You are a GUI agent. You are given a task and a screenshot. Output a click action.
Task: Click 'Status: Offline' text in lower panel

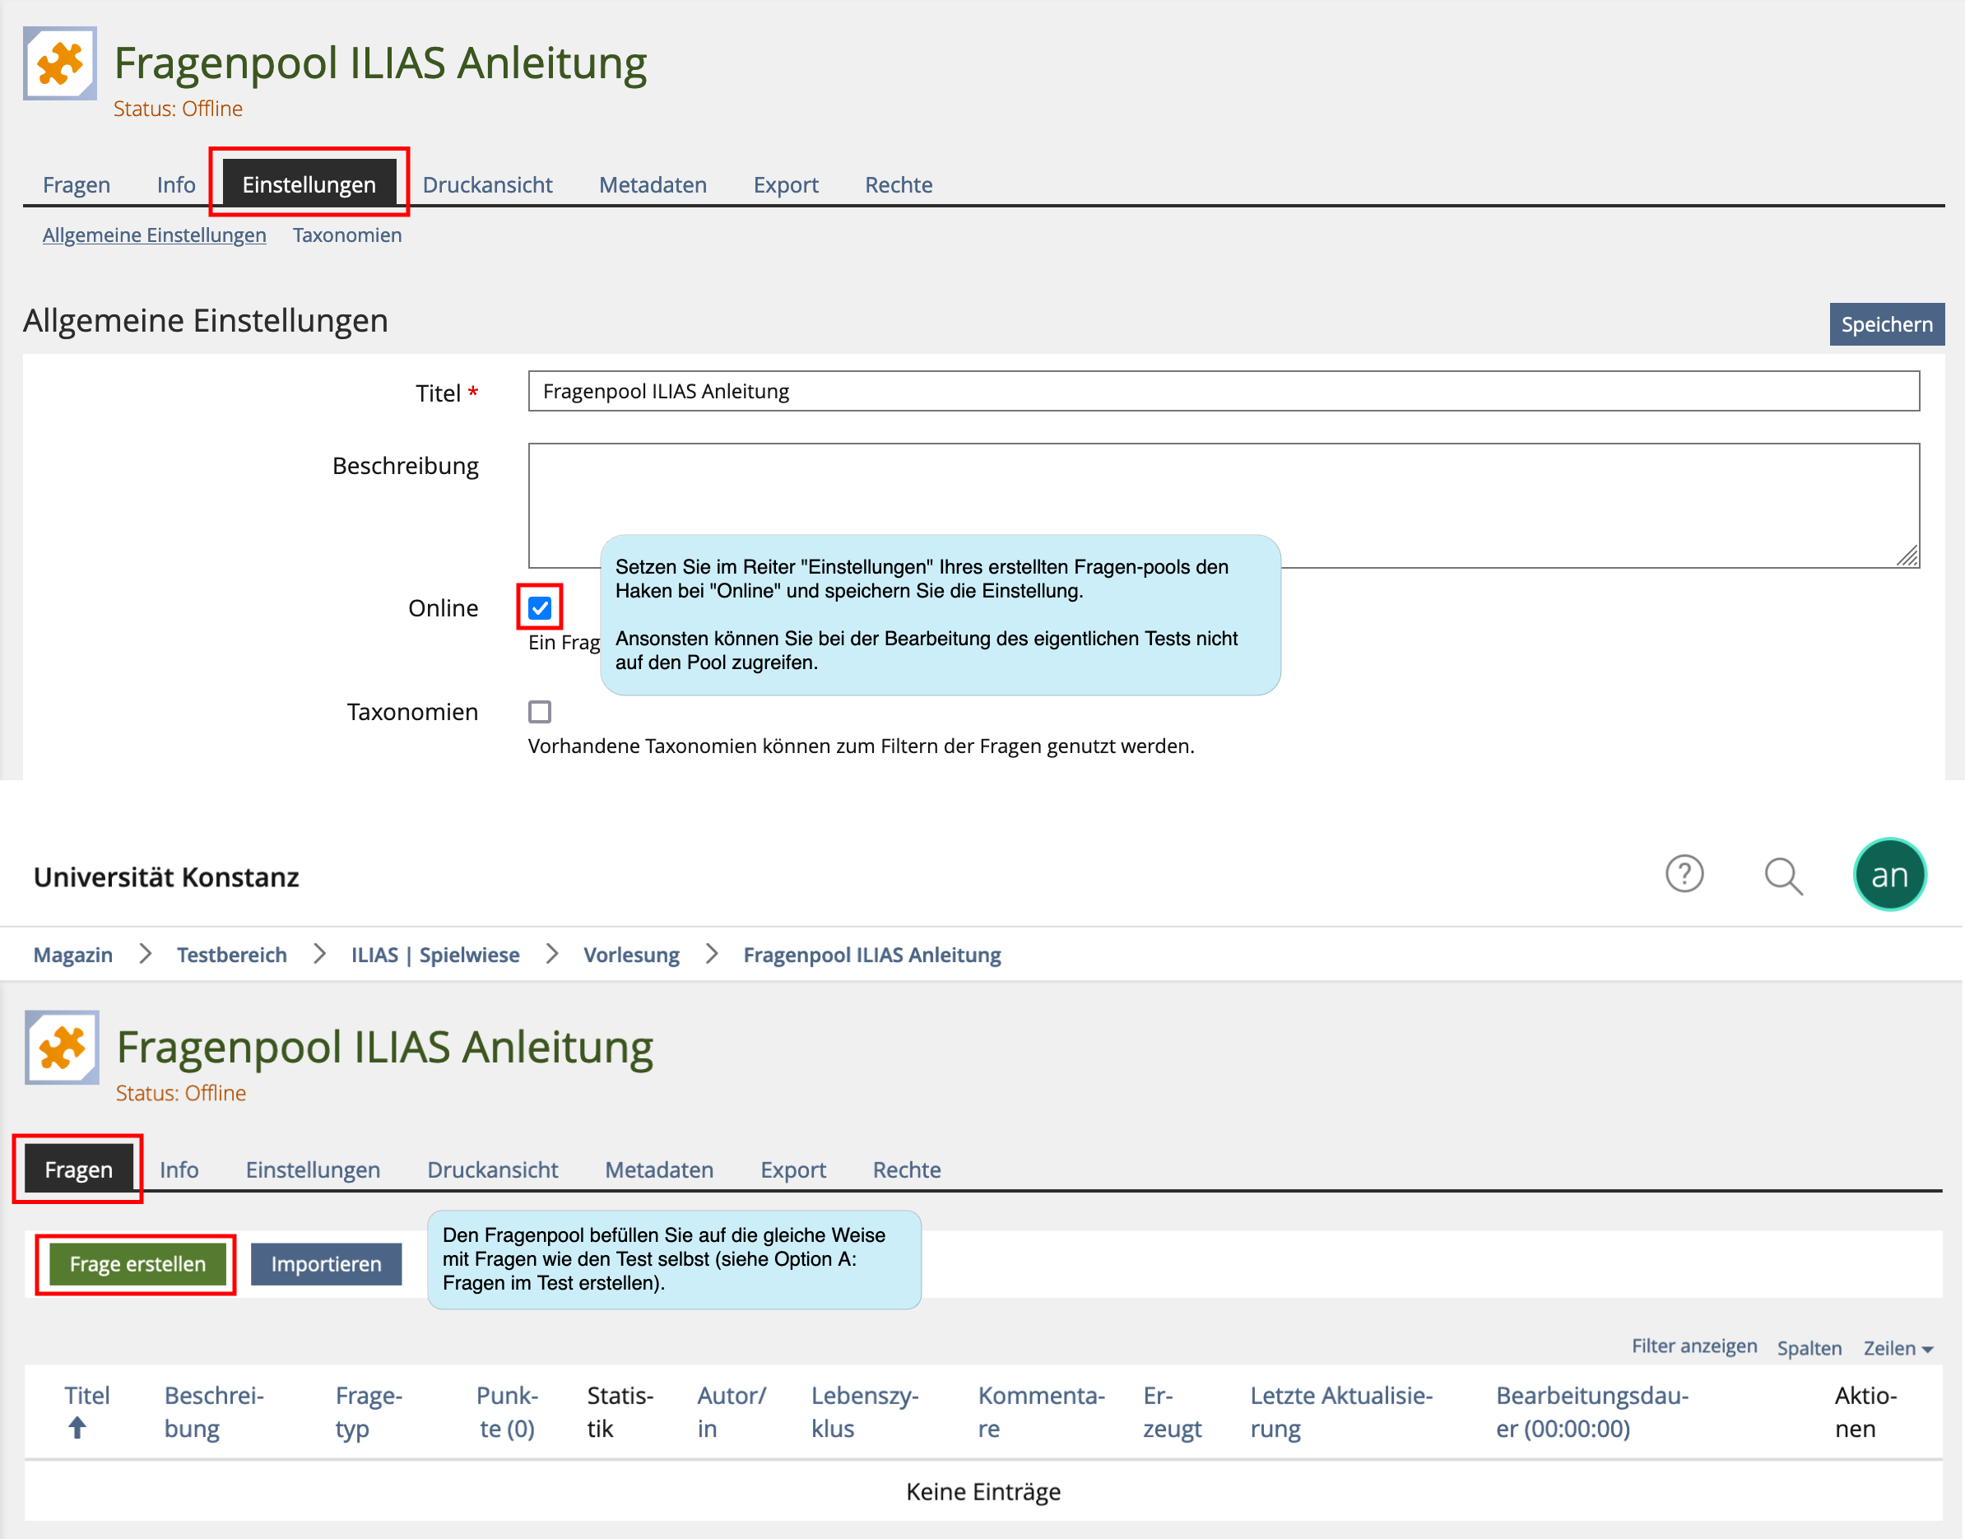(x=181, y=1093)
